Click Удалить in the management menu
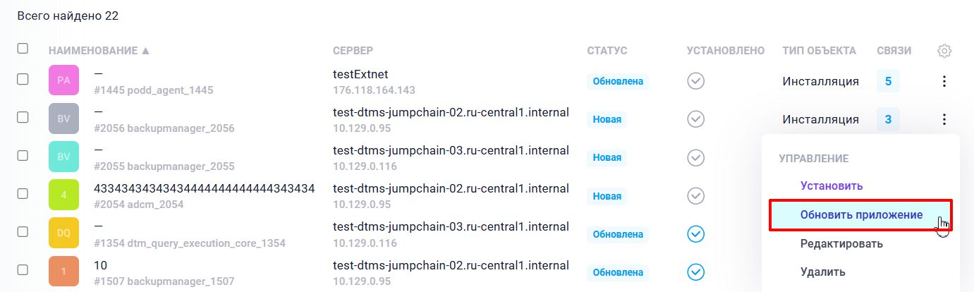 click(x=822, y=272)
